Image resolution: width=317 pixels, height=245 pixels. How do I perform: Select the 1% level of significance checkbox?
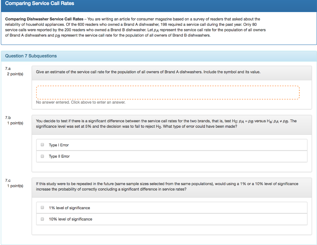(x=42, y=208)
